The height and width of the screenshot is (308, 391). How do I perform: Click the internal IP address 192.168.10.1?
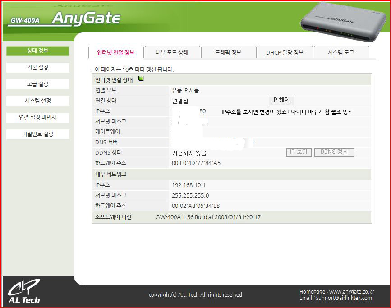pos(189,185)
